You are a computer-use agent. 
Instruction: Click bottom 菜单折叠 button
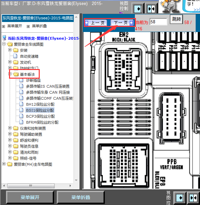80,197
